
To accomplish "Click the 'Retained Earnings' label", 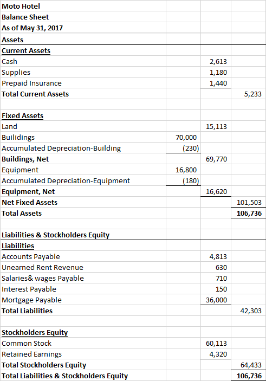I will point(31,354).
